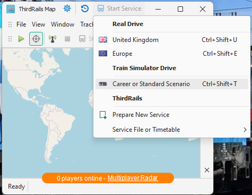
Task: Select Europe real drive
Action: click(x=172, y=54)
